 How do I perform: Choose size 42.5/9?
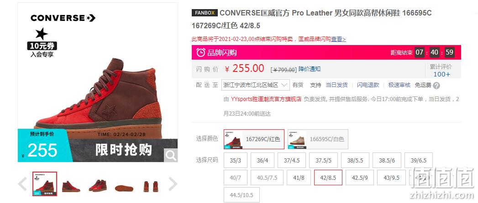(360, 178)
